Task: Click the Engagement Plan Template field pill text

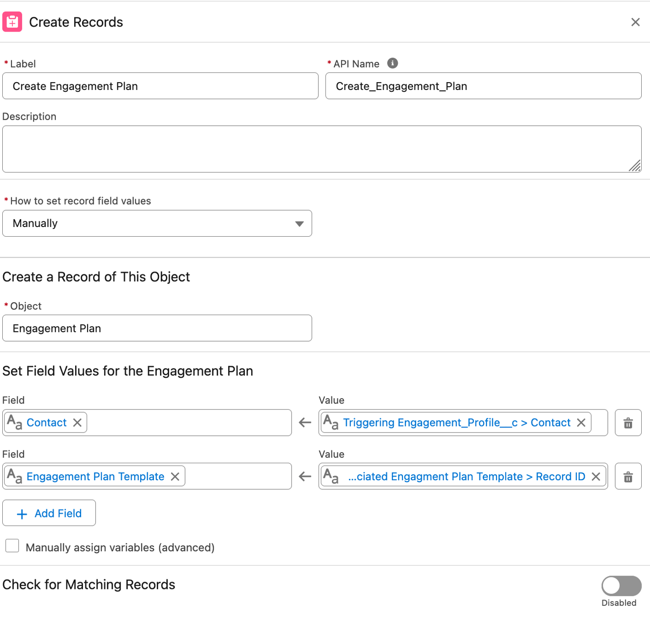Action: (x=95, y=477)
